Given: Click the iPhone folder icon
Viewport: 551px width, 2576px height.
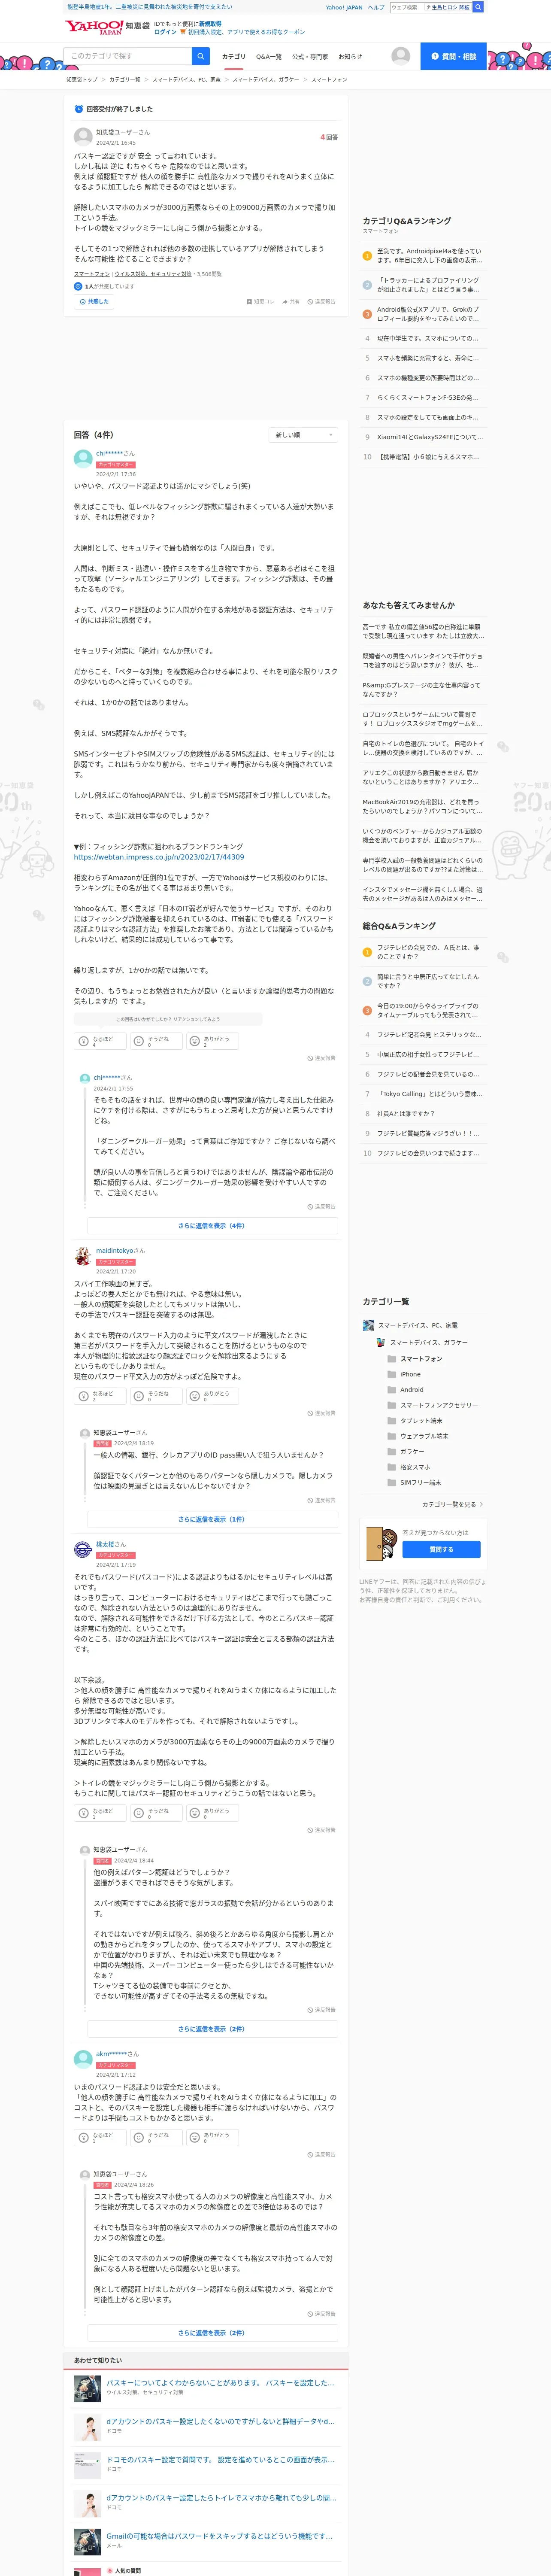Looking at the screenshot, I should click(391, 1374).
